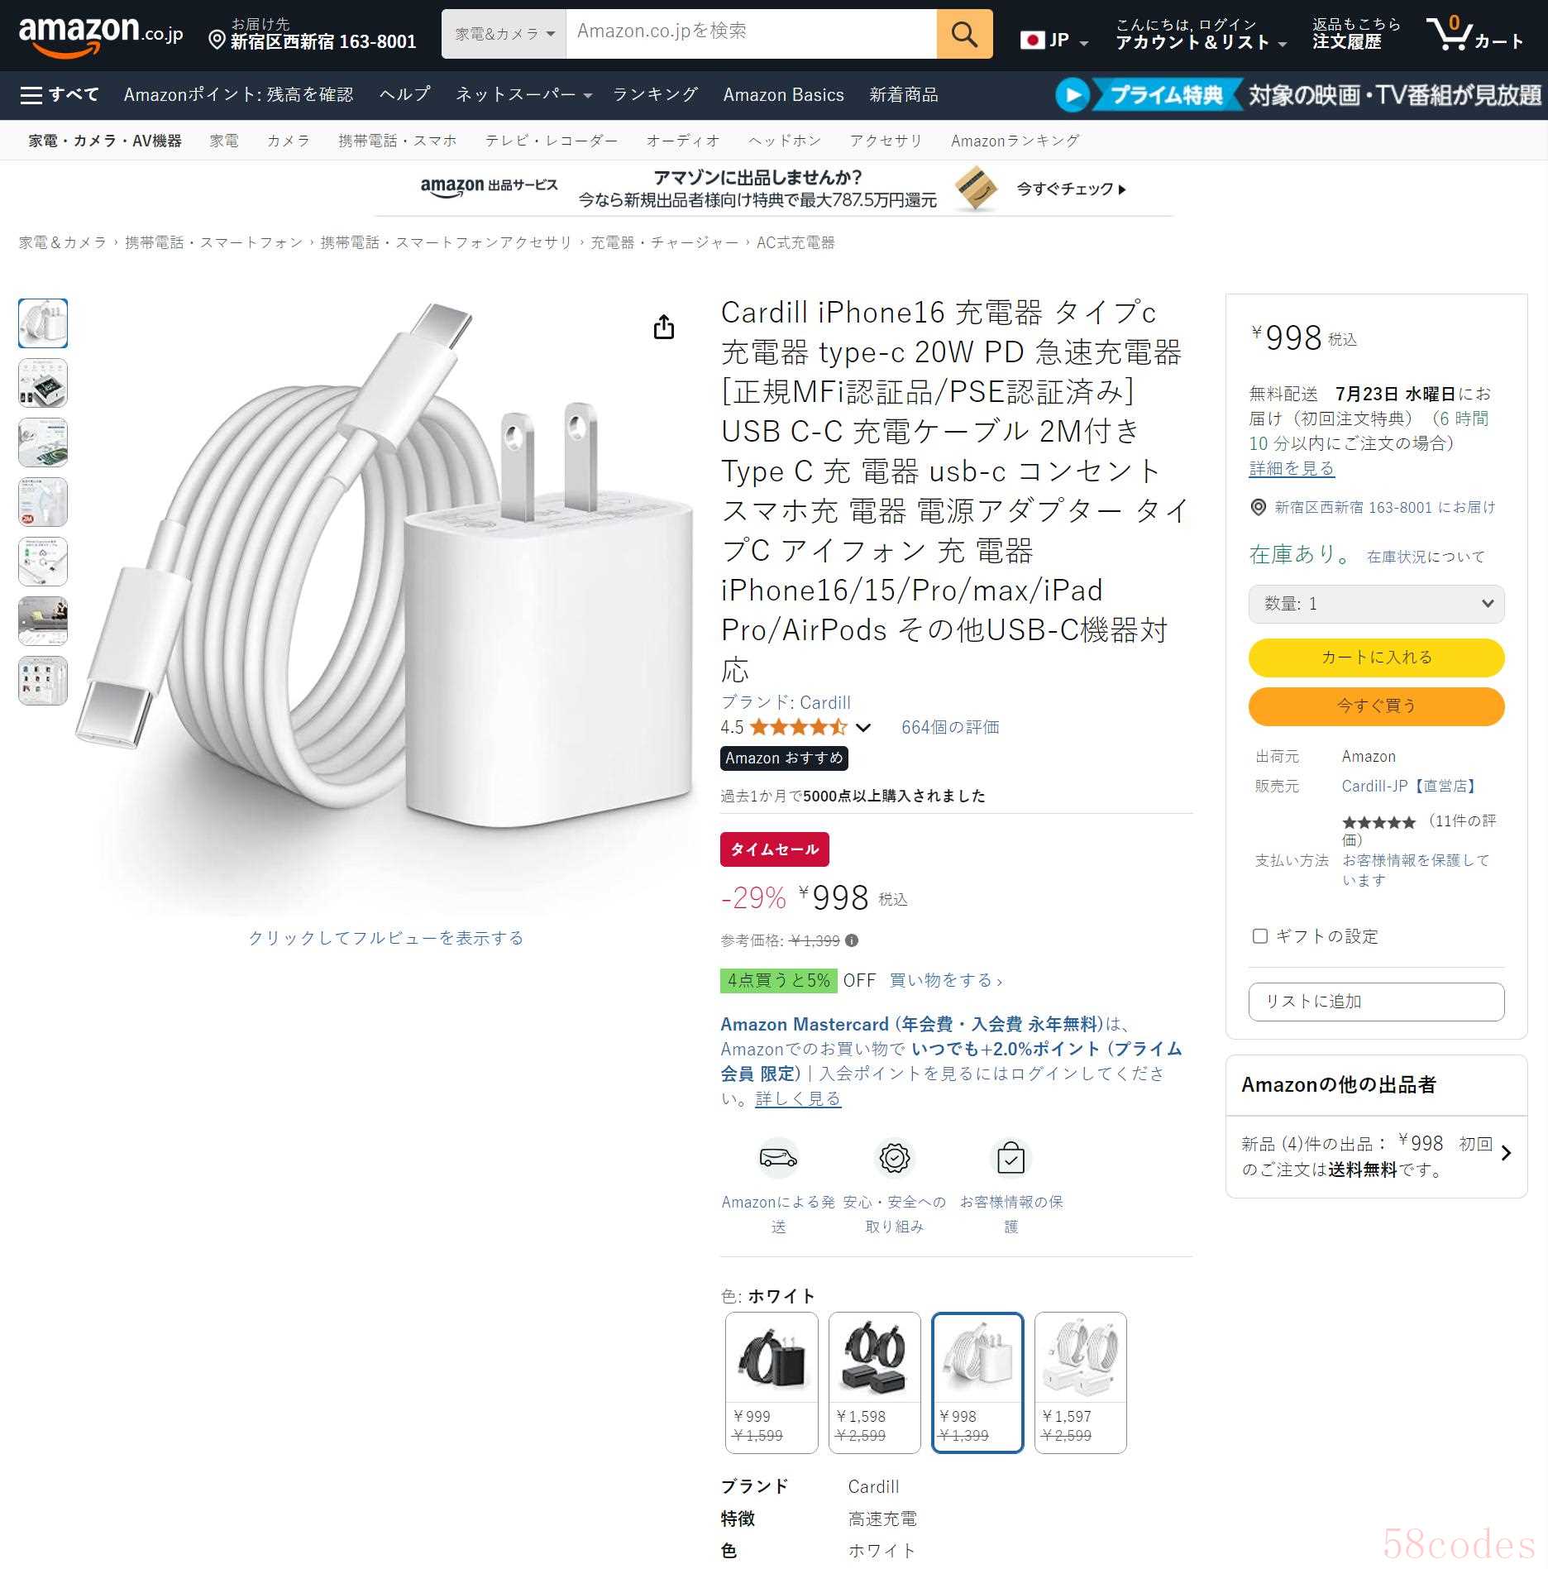Click the 今すぐ買う button

click(x=1376, y=706)
